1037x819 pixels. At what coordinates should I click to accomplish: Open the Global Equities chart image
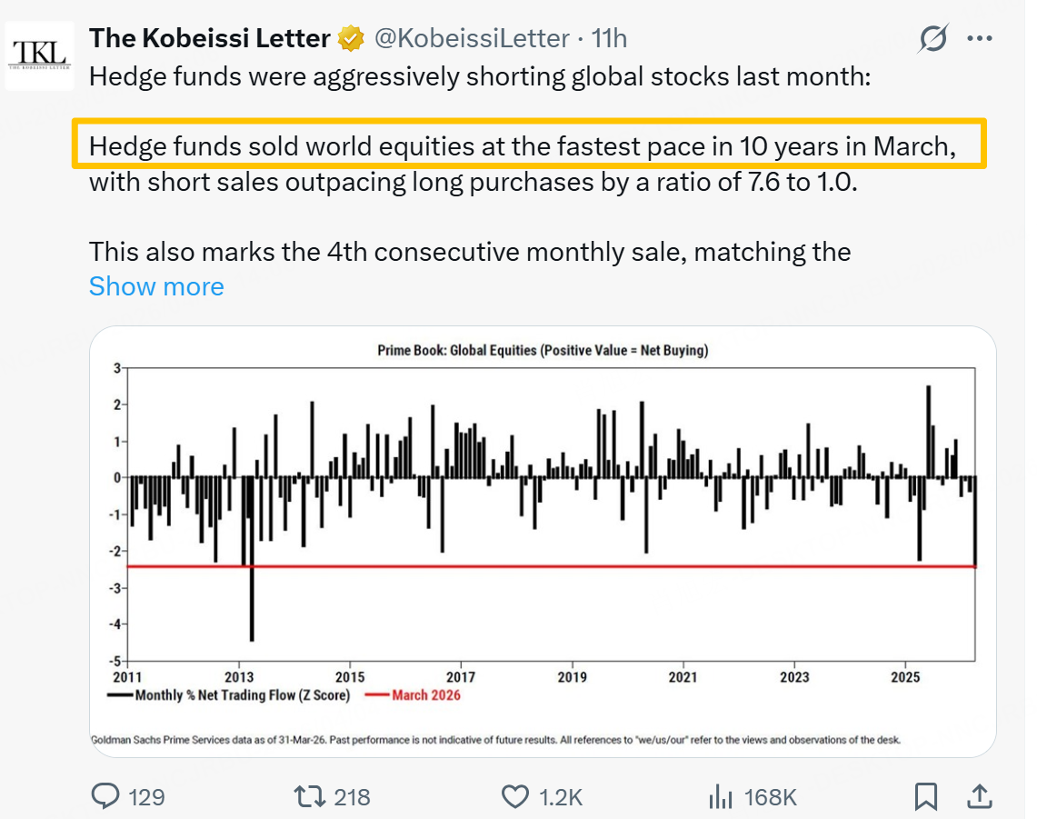(543, 541)
